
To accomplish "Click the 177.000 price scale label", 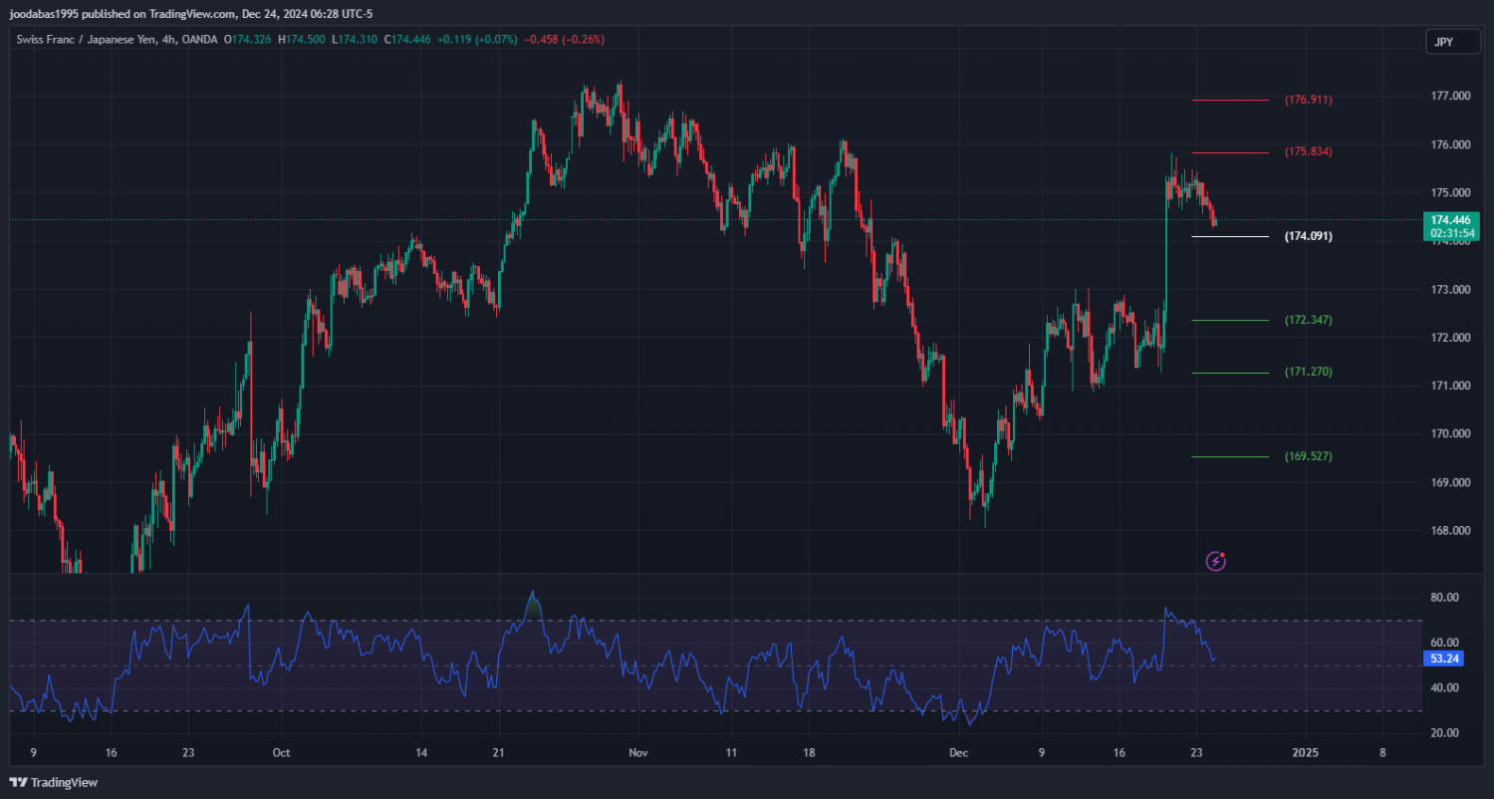I will [x=1450, y=97].
